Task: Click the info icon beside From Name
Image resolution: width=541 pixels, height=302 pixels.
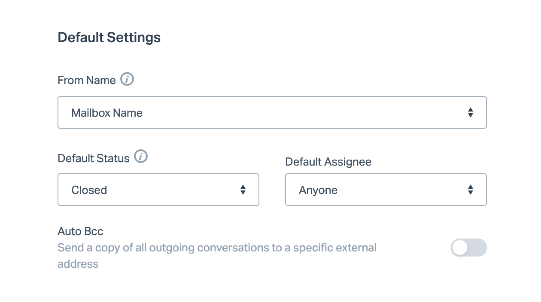Action: click(127, 79)
